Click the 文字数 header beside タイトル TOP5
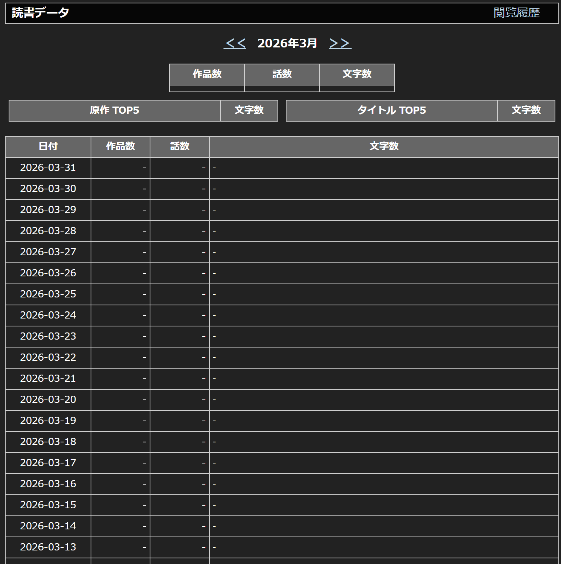The height and width of the screenshot is (564, 561). point(526,110)
